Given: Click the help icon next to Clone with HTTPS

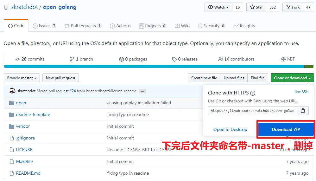Looking at the screenshot, I should 253,93.
